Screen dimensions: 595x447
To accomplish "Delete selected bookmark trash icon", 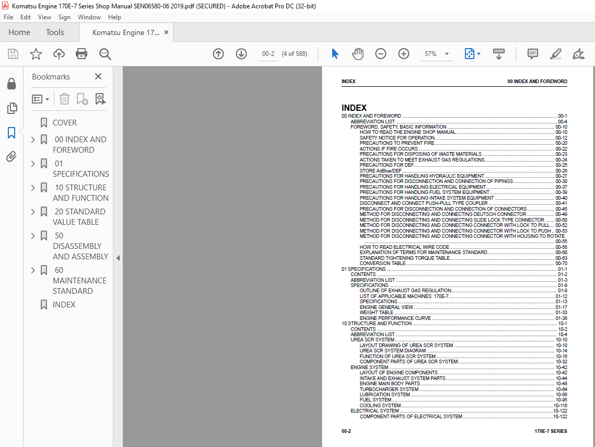I will pos(64,99).
